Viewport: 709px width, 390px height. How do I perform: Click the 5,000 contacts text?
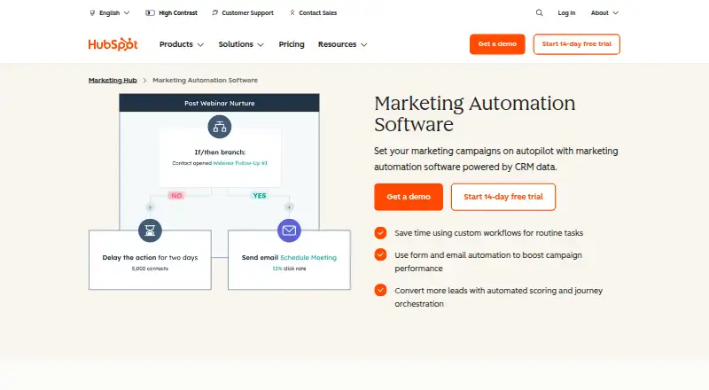pos(150,269)
